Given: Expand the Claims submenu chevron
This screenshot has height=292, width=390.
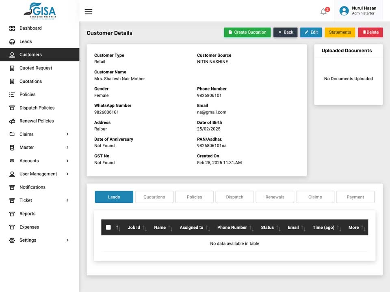Looking at the screenshot, I should [67, 134].
